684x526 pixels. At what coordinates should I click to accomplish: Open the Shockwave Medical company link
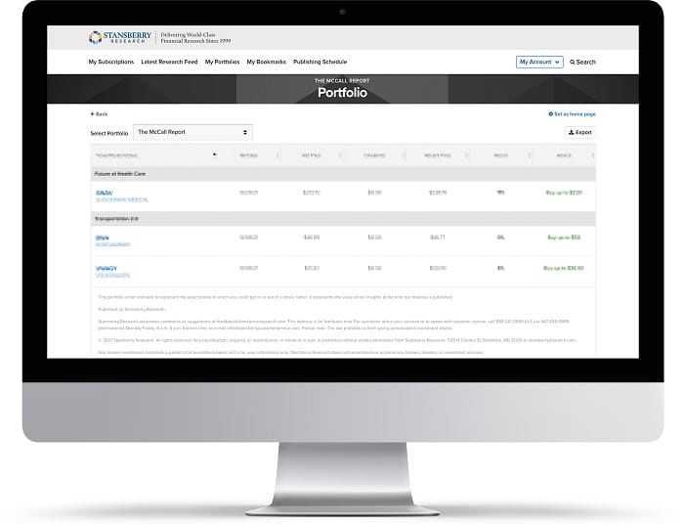pyautogui.click(x=122, y=199)
